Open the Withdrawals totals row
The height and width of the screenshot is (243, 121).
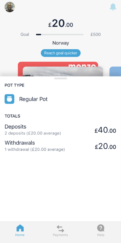[x=60, y=146]
